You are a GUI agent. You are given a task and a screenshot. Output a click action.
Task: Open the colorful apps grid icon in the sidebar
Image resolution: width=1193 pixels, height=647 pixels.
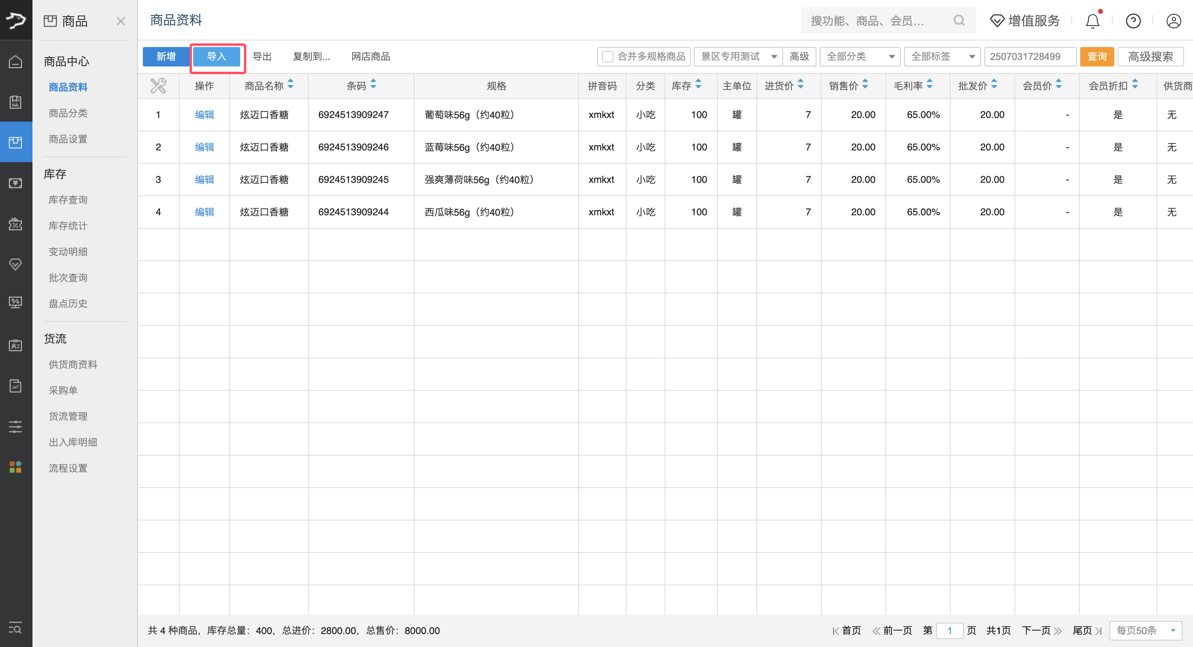click(x=16, y=467)
